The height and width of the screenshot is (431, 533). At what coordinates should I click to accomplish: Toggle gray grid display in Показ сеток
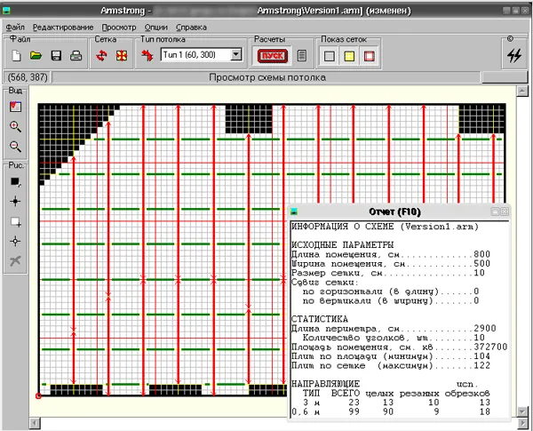[x=329, y=56]
